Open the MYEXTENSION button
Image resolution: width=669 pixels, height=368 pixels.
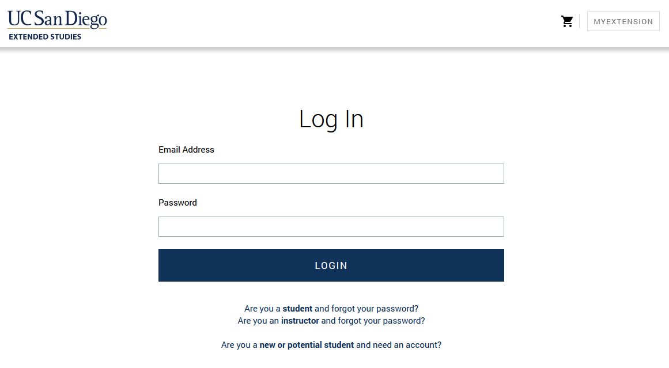623,21
